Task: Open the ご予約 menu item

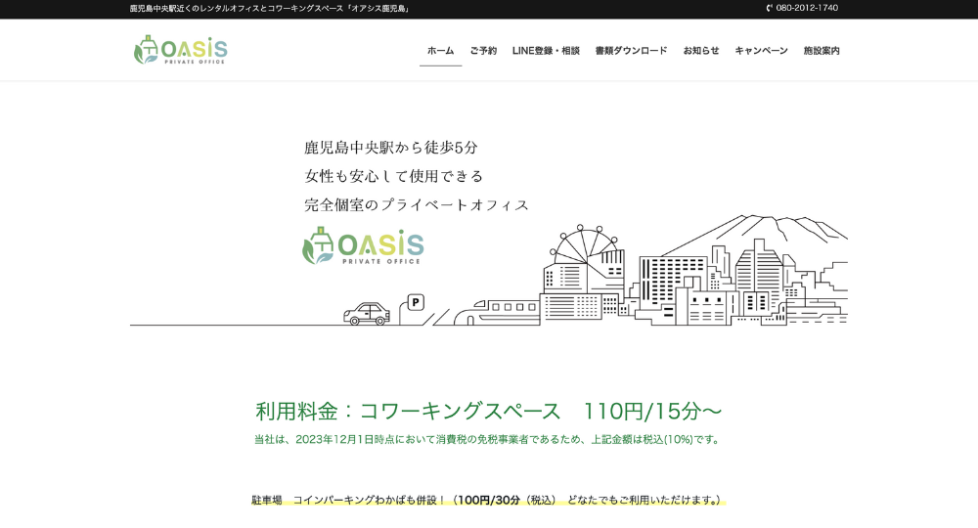Action: [483, 51]
